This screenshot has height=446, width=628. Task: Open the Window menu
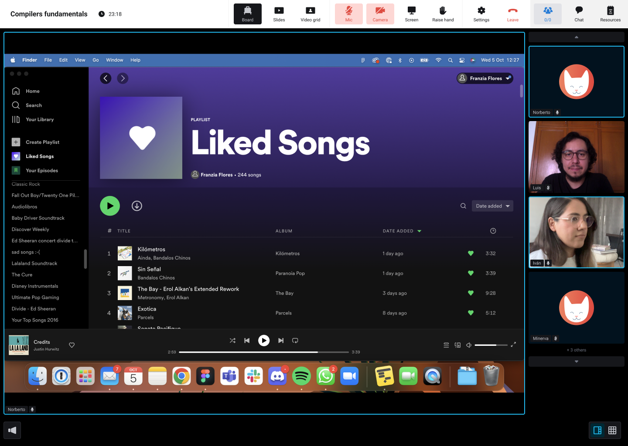pyautogui.click(x=115, y=60)
